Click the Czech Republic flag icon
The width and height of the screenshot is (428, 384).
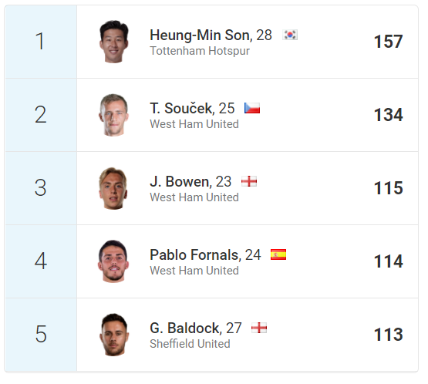coord(252,108)
